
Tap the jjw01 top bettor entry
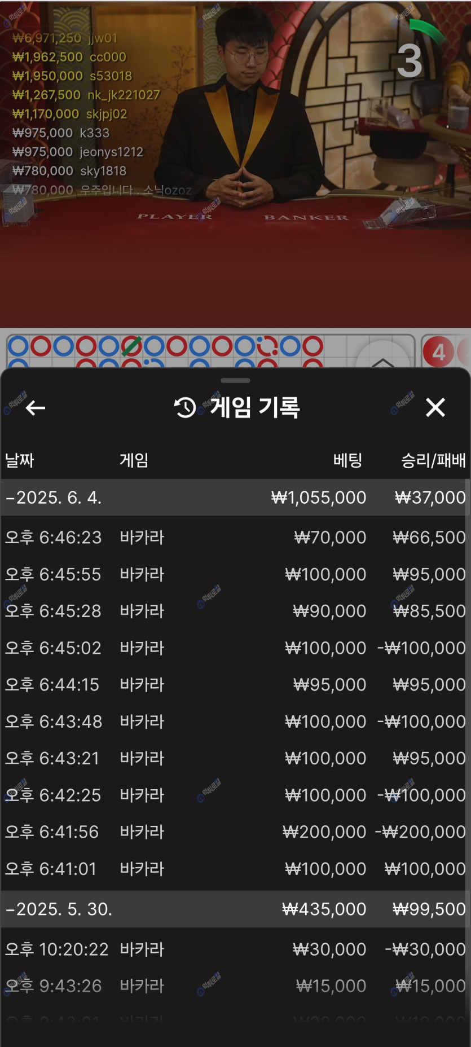tap(65, 38)
